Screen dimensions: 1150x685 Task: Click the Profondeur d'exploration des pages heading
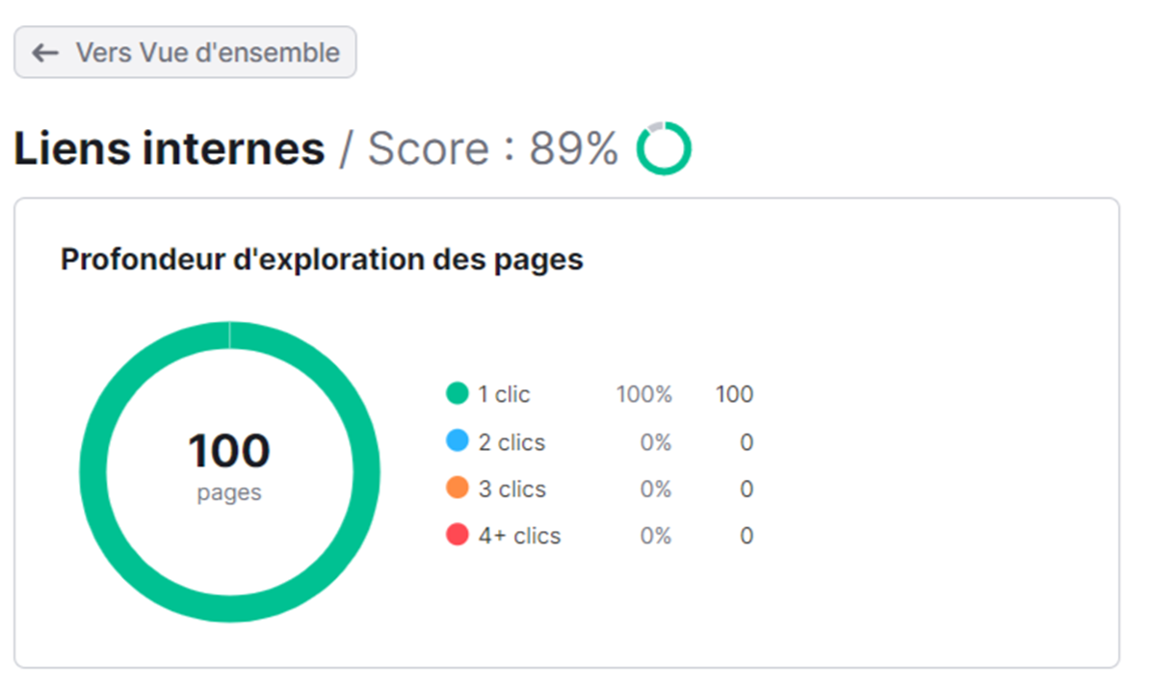coord(322,259)
